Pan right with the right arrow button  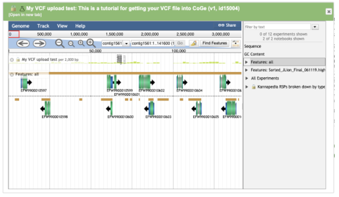coord(39,43)
